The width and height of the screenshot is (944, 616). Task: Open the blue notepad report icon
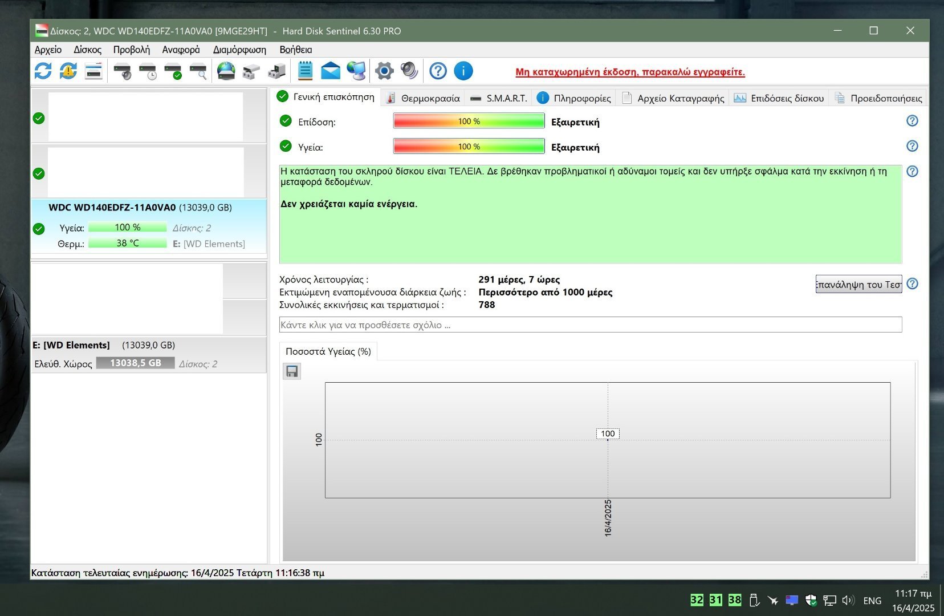[x=306, y=71]
